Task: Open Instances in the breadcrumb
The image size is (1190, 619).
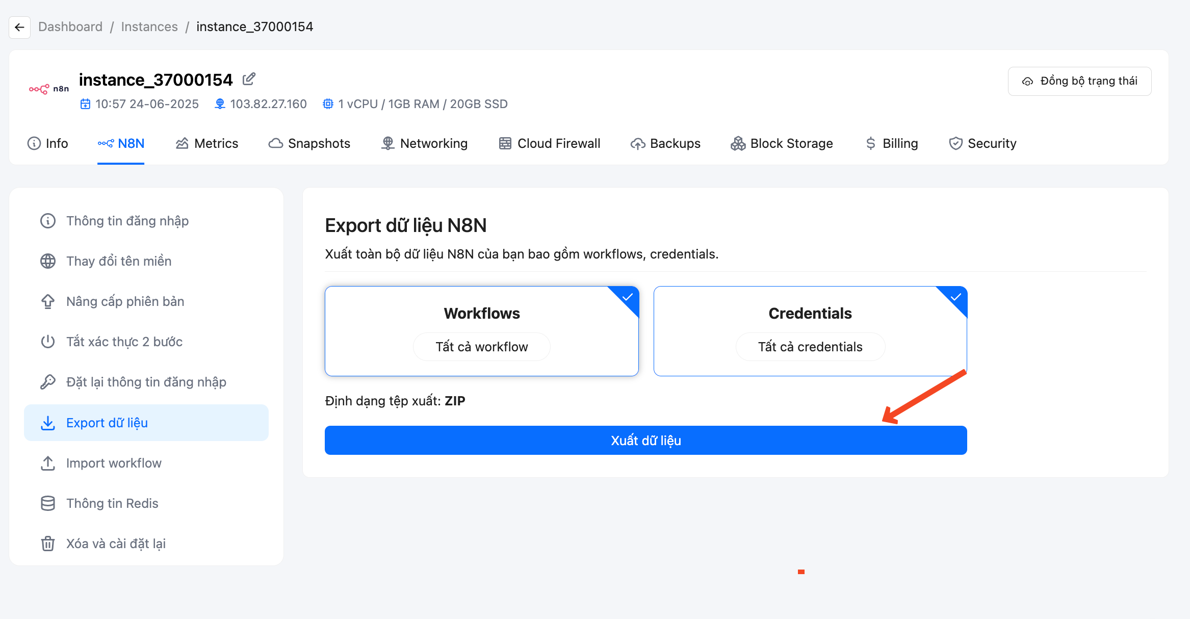Action: coord(149,27)
